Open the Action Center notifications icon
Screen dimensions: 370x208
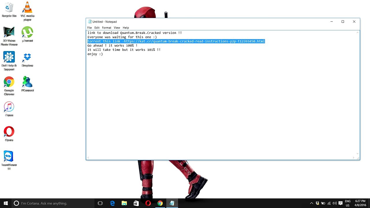(x=341, y=203)
